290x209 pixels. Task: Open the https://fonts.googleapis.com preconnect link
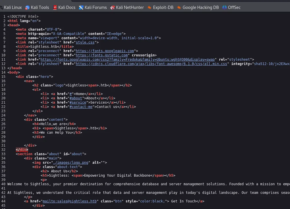[x=105, y=51]
